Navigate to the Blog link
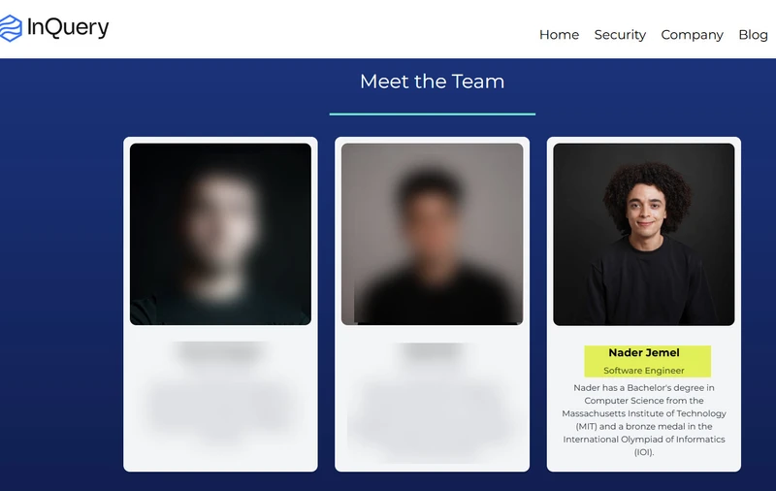Viewport: 776px width, 491px height. pyautogui.click(x=753, y=35)
